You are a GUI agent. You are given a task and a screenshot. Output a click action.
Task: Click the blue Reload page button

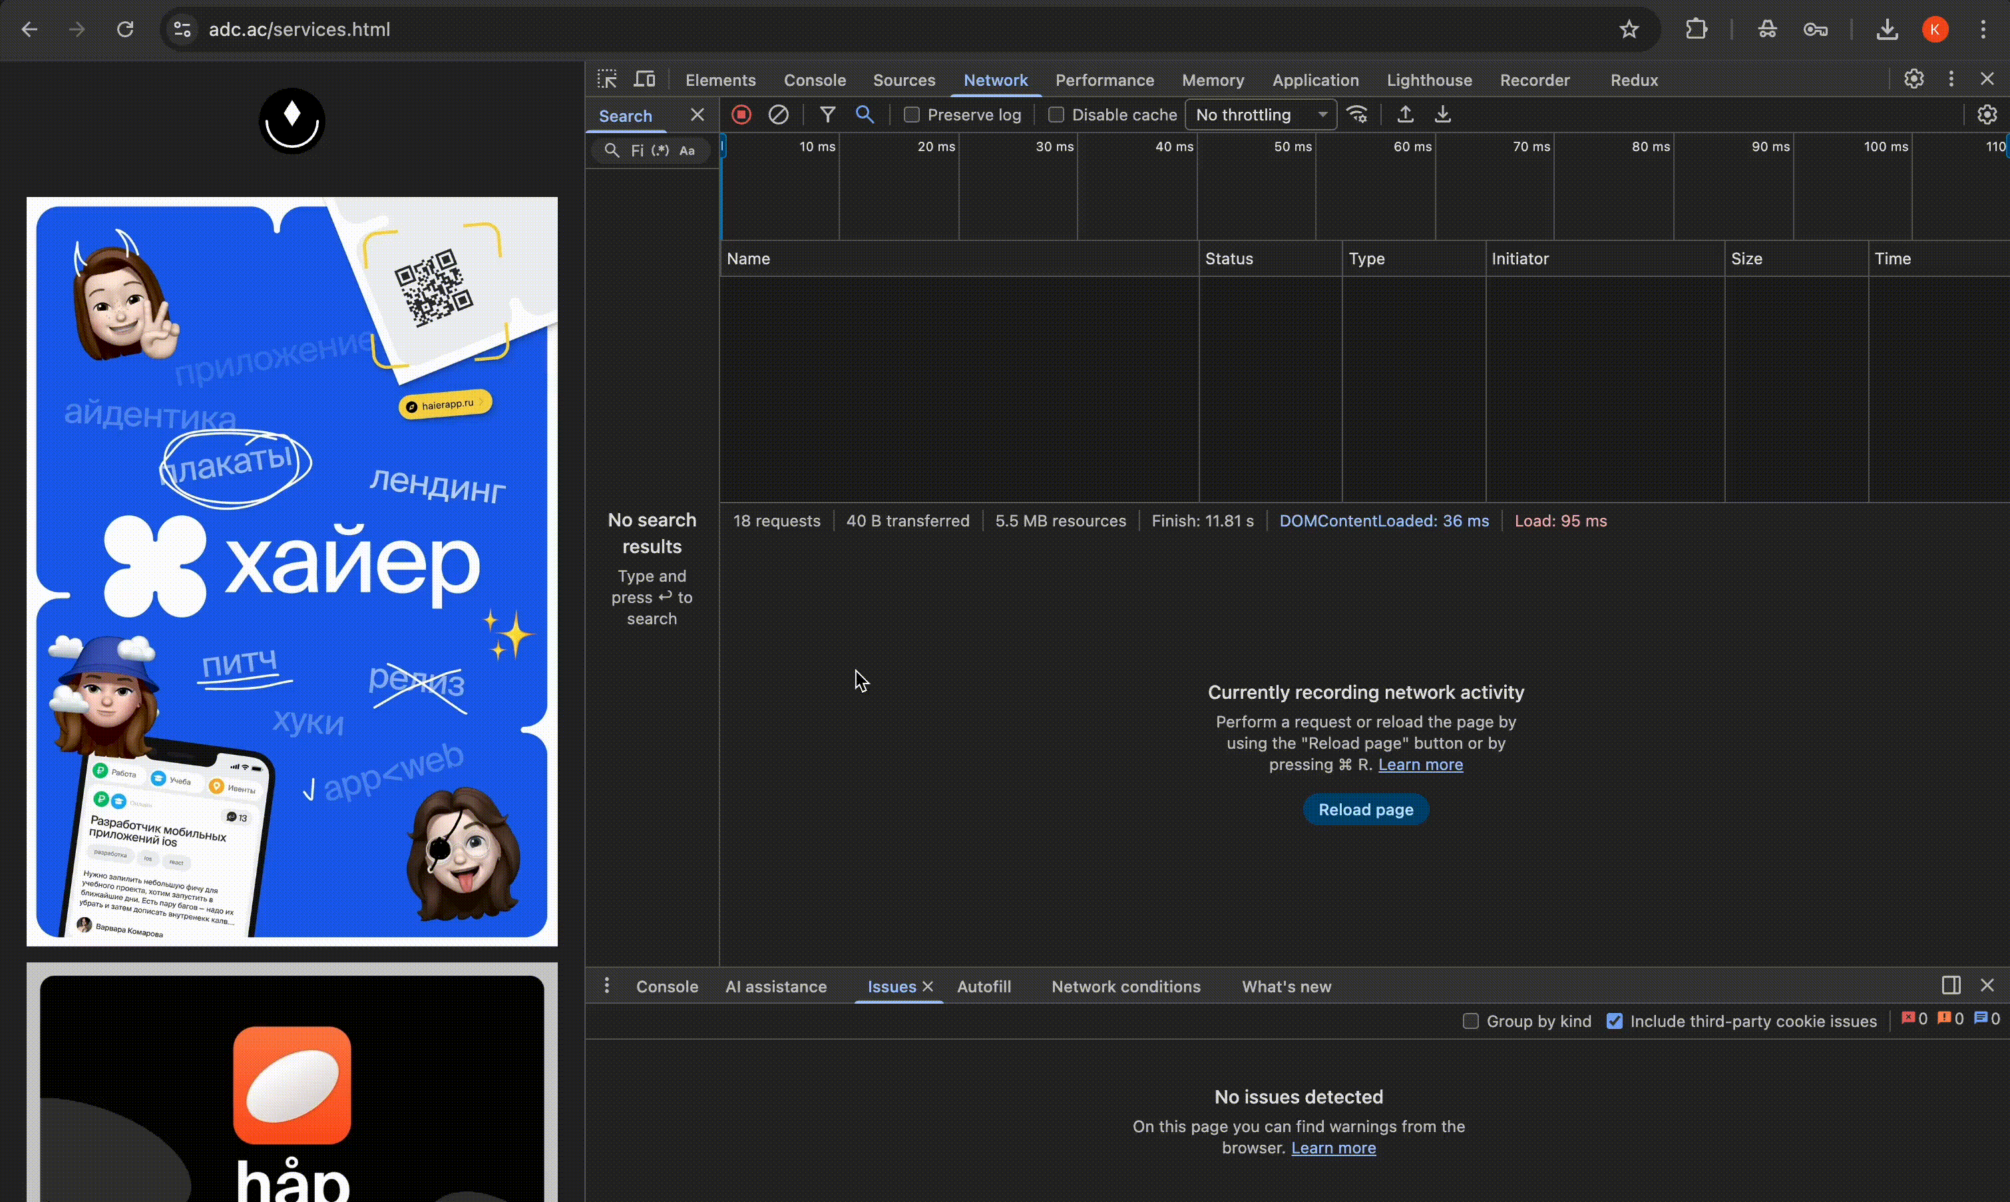(x=1365, y=809)
